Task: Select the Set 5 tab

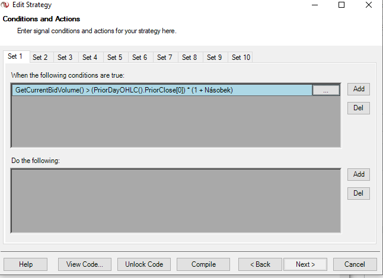Action: [115, 57]
